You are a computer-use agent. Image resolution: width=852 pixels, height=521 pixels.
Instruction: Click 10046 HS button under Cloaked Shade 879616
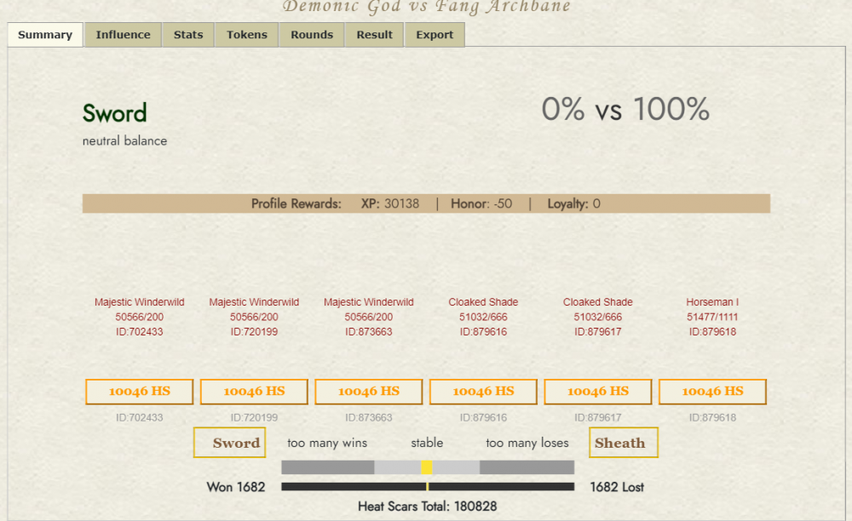click(x=483, y=392)
